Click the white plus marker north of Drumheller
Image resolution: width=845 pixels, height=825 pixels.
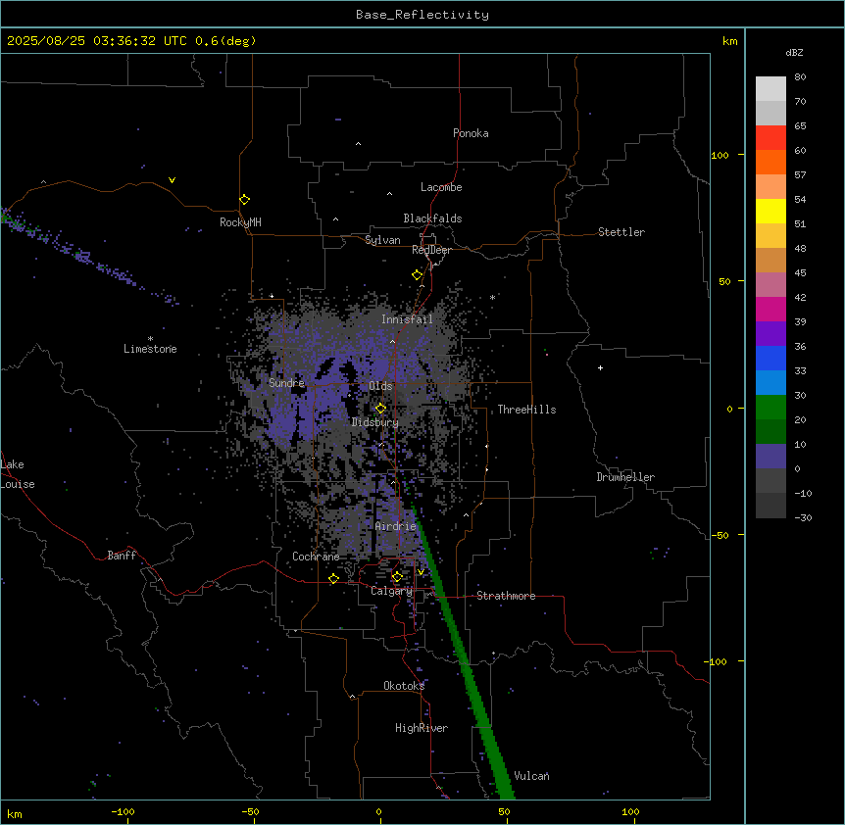[x=600, y=367]
